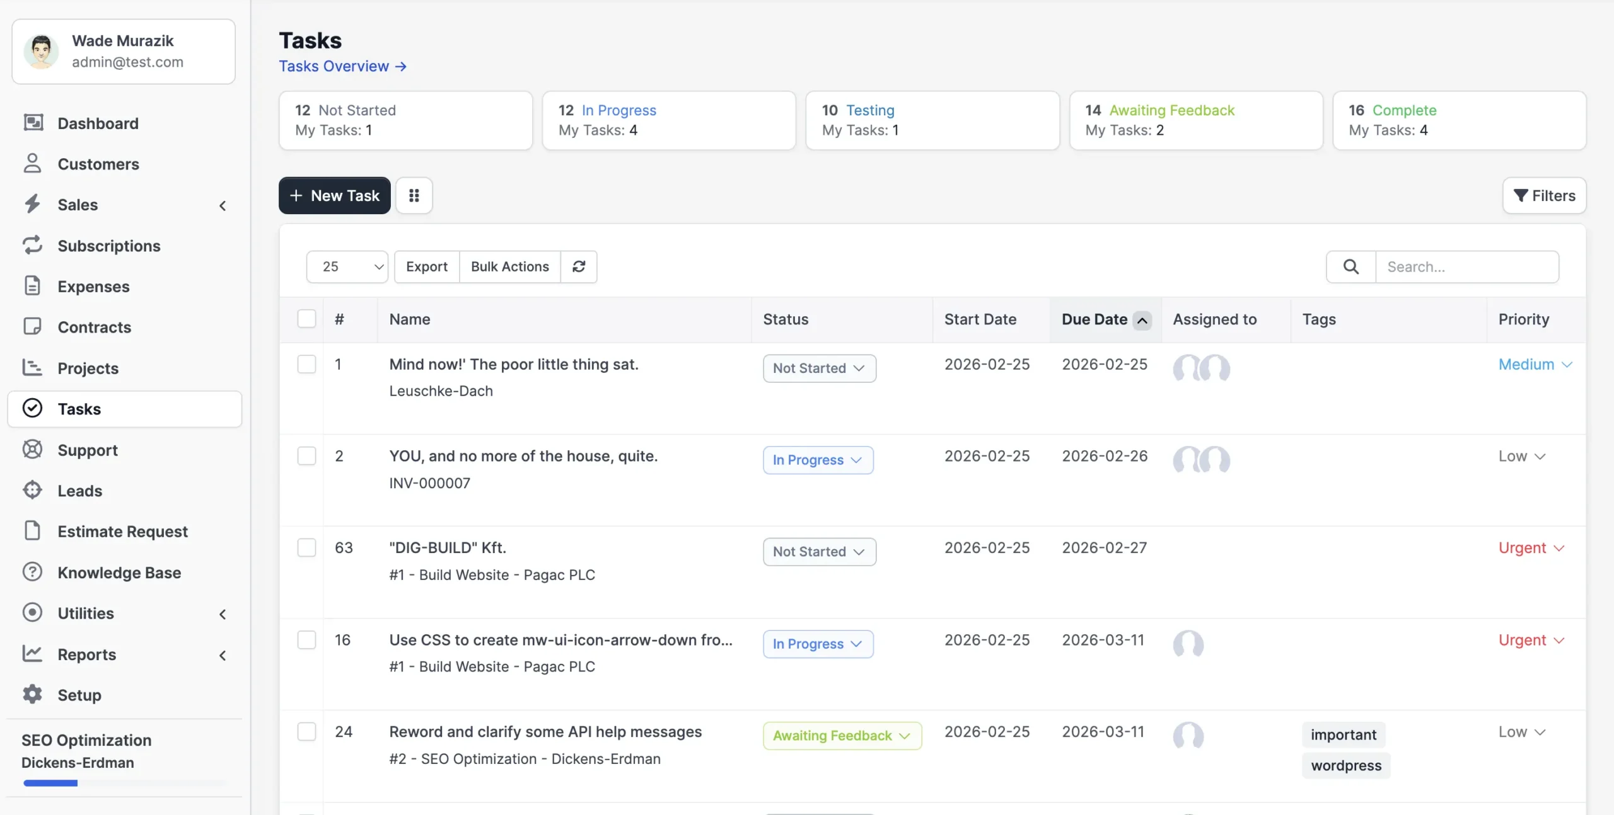1614x815 pixels.
Task: Check the checkbox for task 'DIG-BUILD Kft.'
Action: (x=306, y=547)
